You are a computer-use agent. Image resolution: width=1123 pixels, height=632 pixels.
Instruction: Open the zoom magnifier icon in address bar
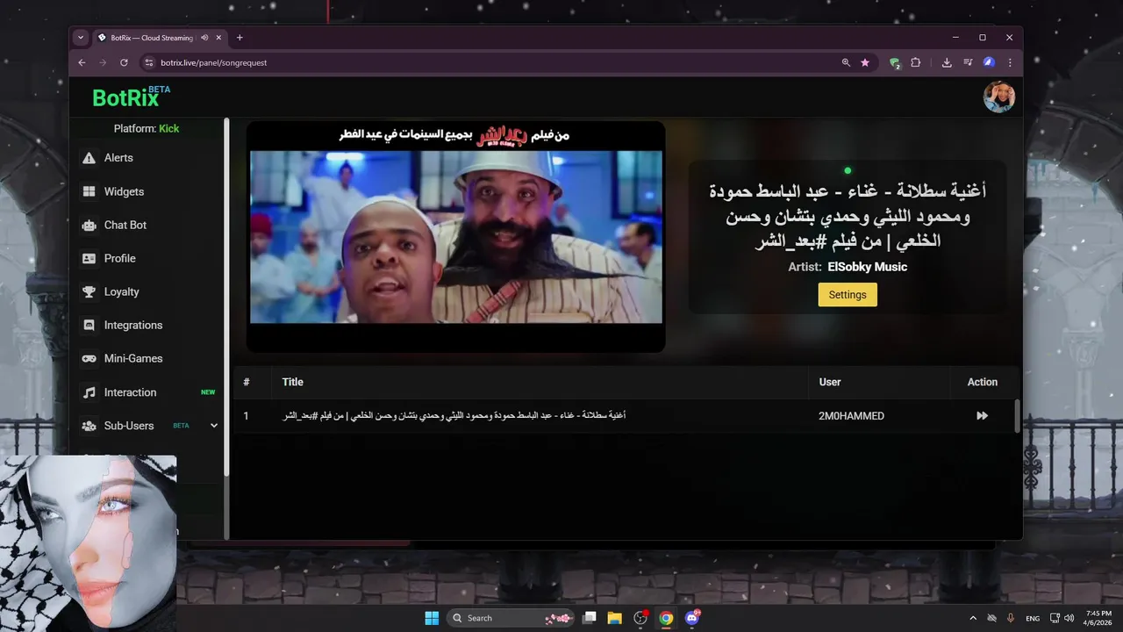click(x=846, y=62)
